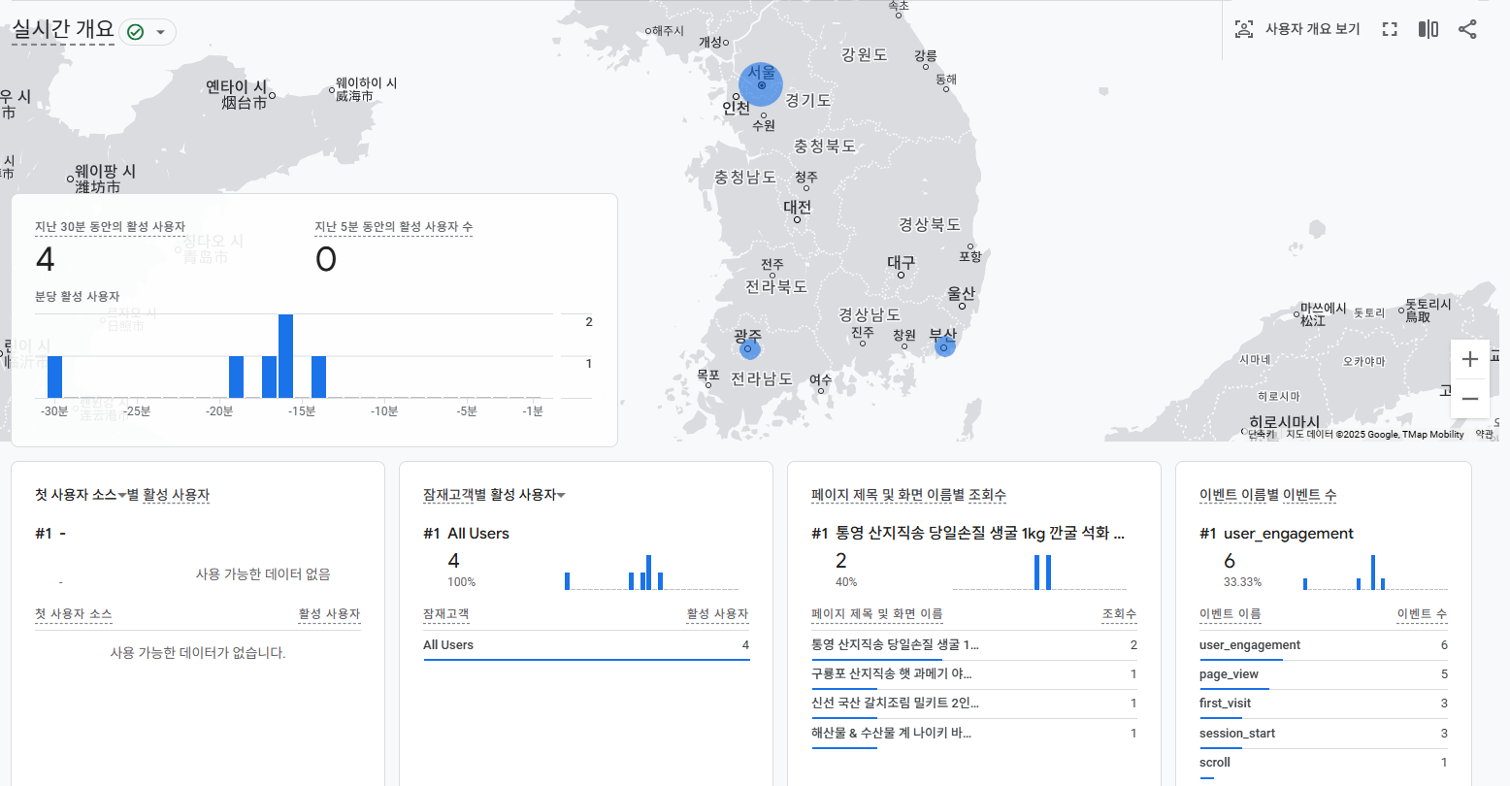Click the Seoul user bubble on the map

[x=761, y=84]
